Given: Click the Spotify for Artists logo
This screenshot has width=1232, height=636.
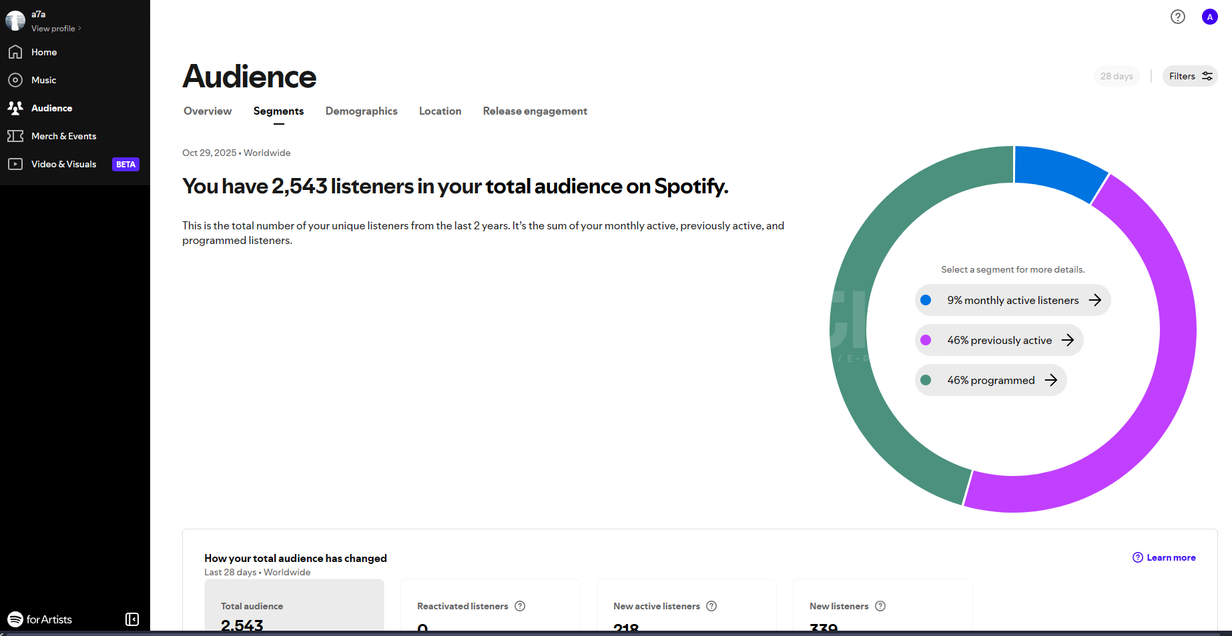Looking at the screenshot, I should click(x=40, y=619).
